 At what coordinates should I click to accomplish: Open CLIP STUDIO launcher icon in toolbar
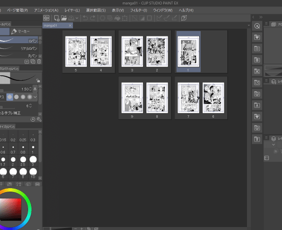coord(46,18)
